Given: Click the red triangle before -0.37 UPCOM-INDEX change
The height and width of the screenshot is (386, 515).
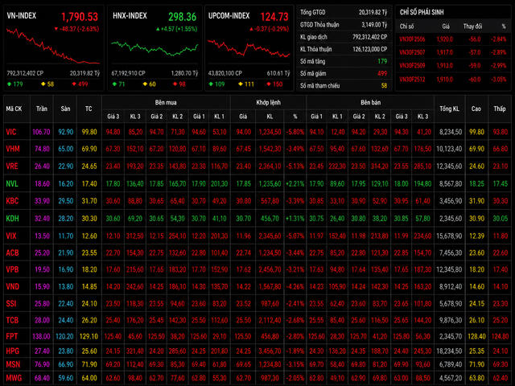Looking at the screenshot, I should (251, 29).
